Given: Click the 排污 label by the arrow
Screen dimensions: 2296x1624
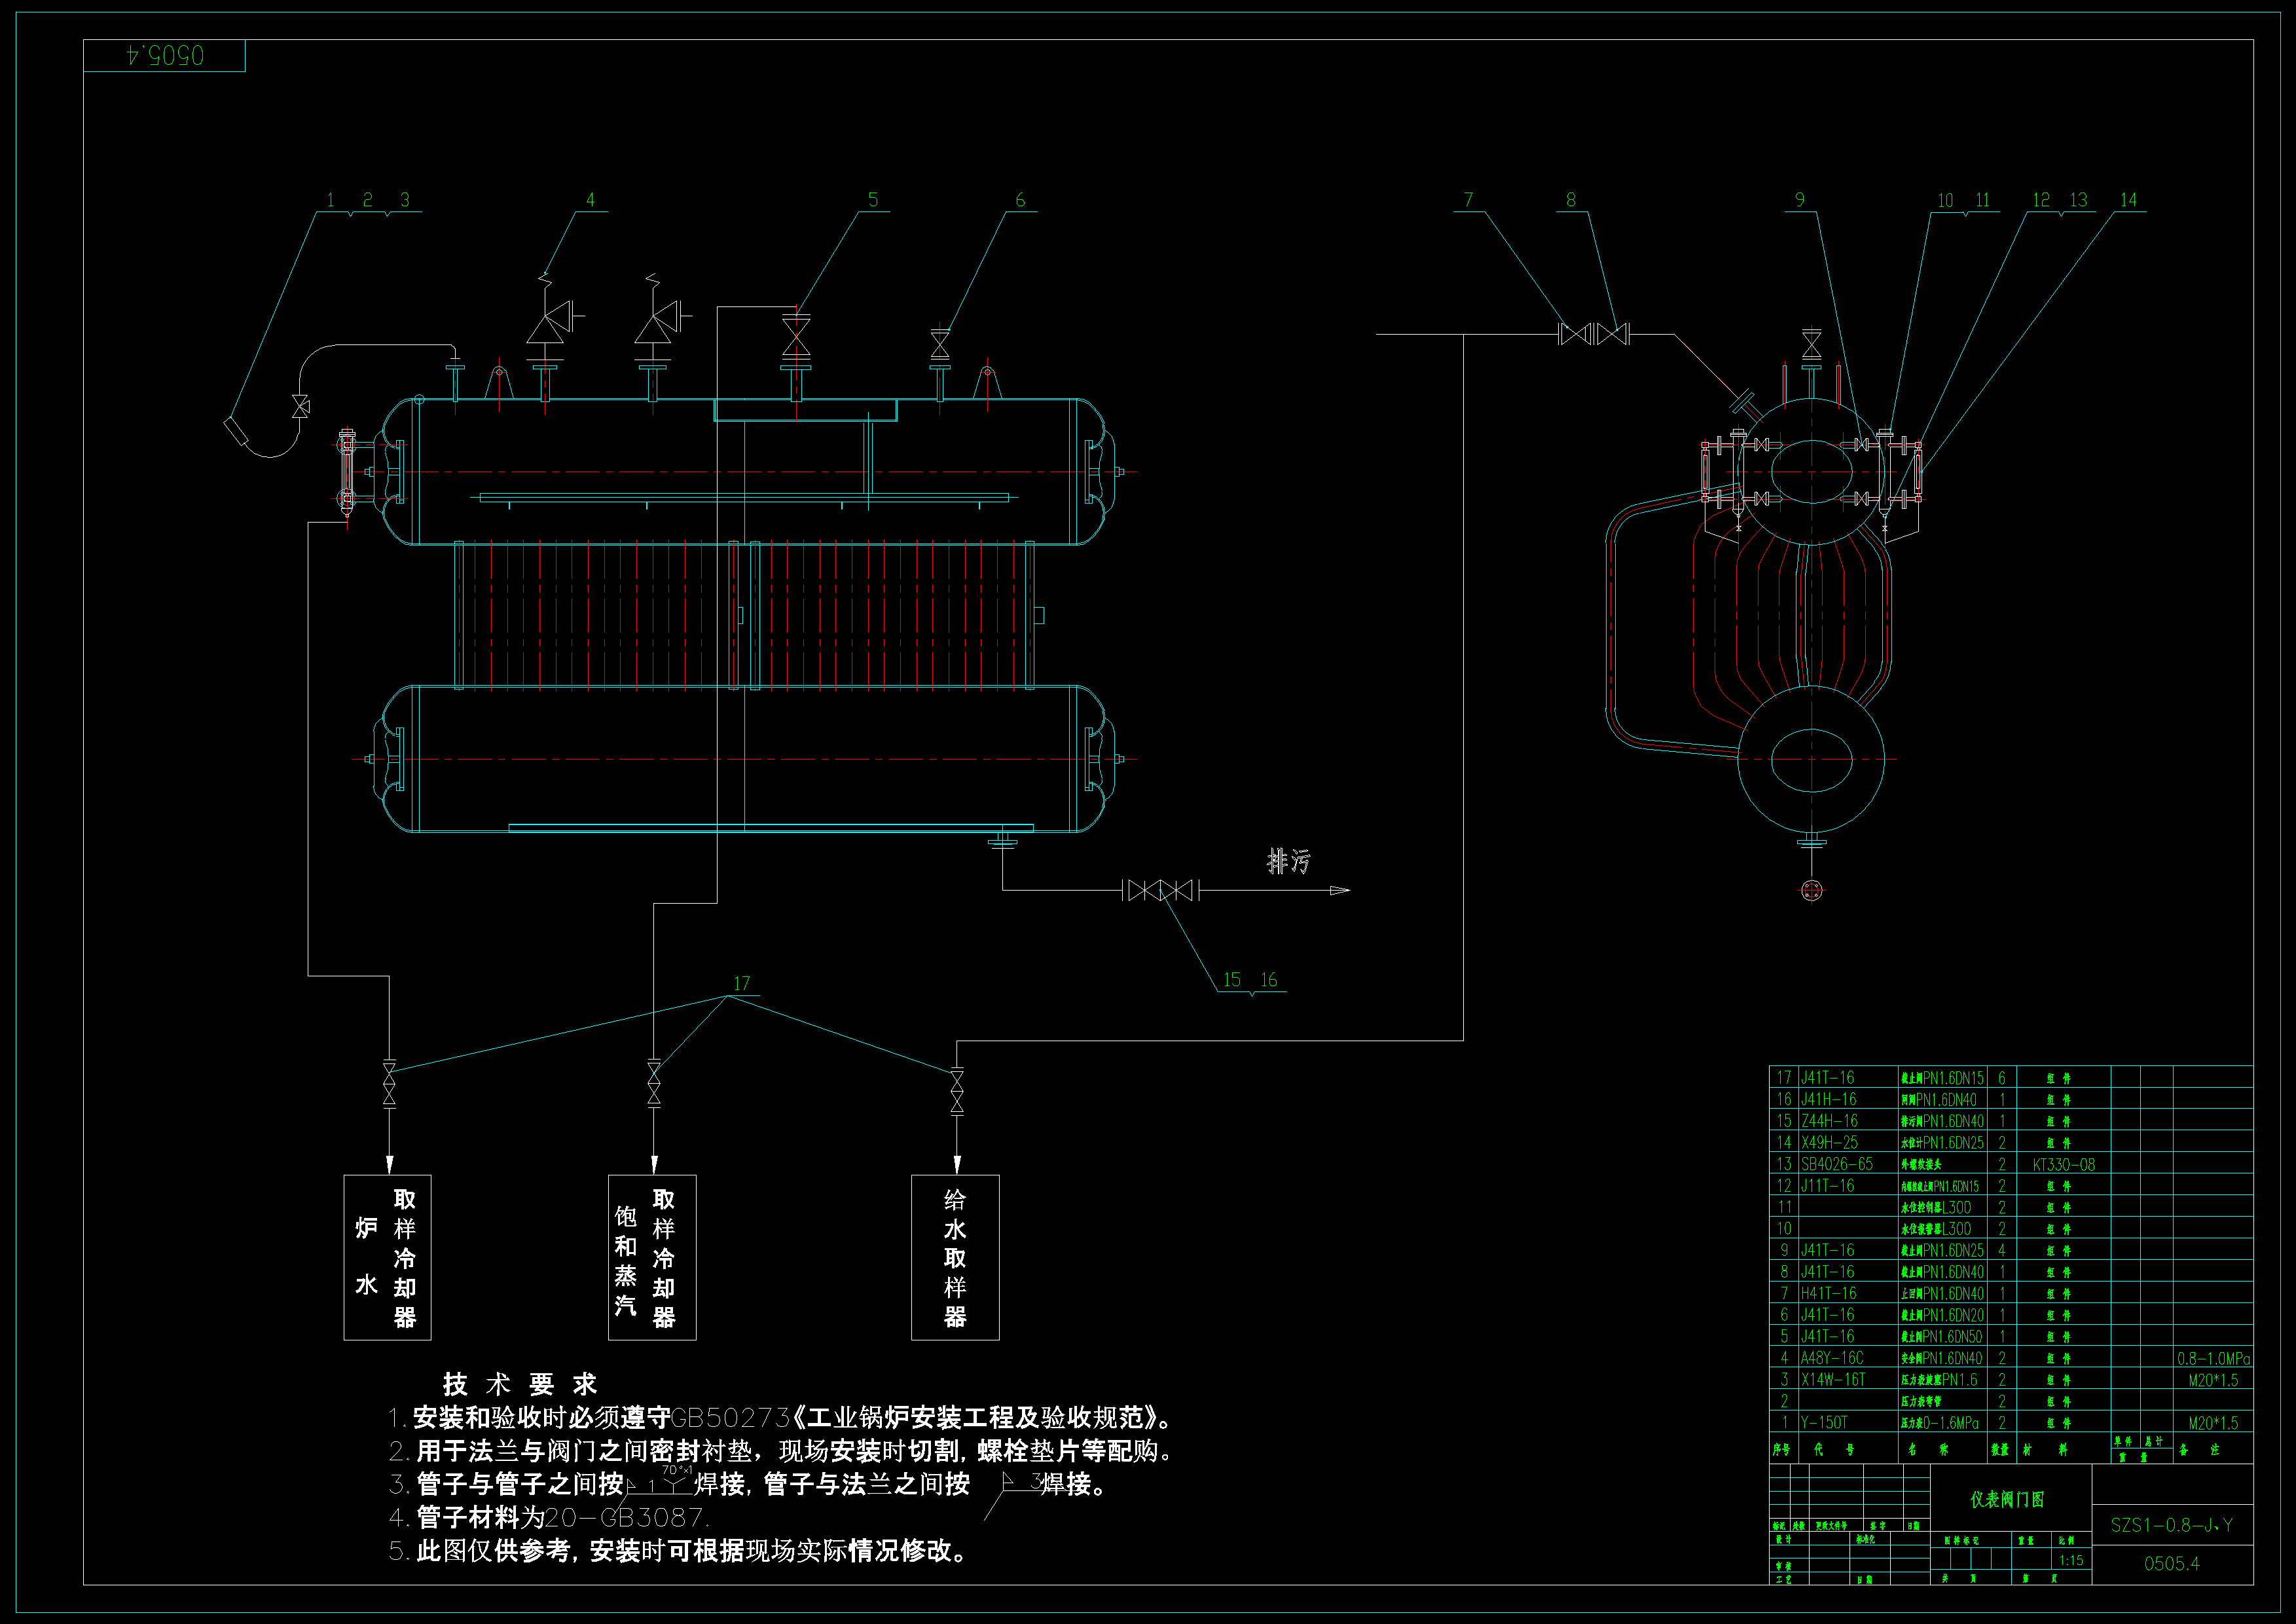Looking at the screenshot, I should coord(1289,861).
